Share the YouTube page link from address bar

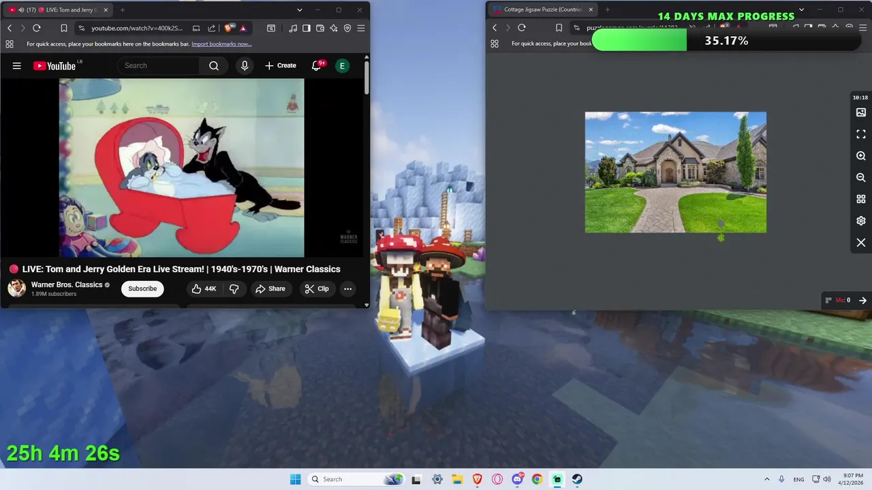click(x=211, y=28)
